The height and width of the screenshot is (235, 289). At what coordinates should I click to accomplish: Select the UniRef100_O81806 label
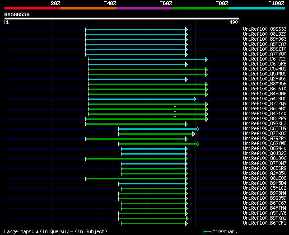coord(265,159)
